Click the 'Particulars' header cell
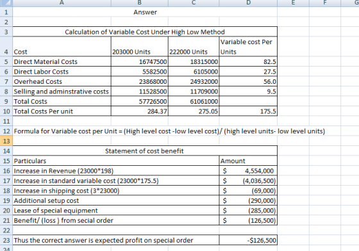Image resolution: width=359 pixels, height=251 pixels. pyautogui.click(x=116, y=161)
